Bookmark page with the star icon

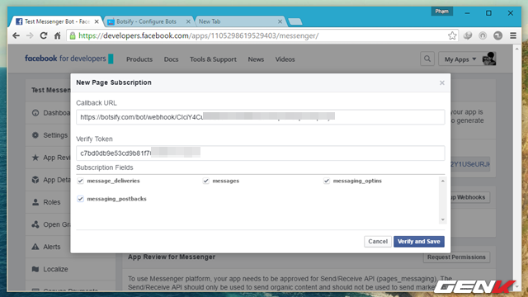pyautogui.click(x=452, y=35)
